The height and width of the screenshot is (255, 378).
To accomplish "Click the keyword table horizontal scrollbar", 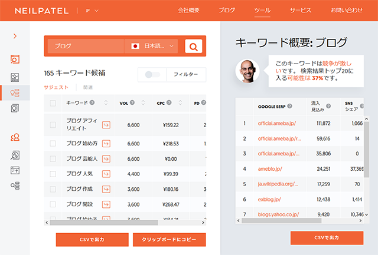I will click(x=104, y=223).
